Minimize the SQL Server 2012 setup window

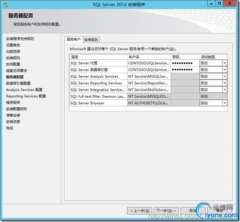(212, 3)
